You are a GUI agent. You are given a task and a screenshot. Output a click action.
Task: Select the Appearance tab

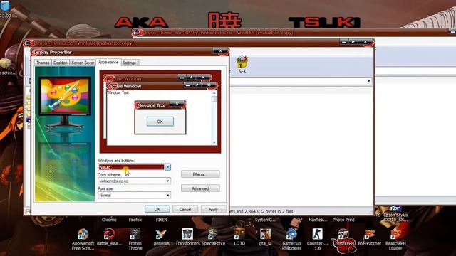coord(108,62)
